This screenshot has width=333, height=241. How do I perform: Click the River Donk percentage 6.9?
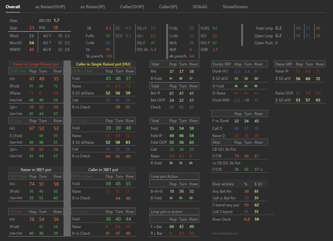pos(247,219)
